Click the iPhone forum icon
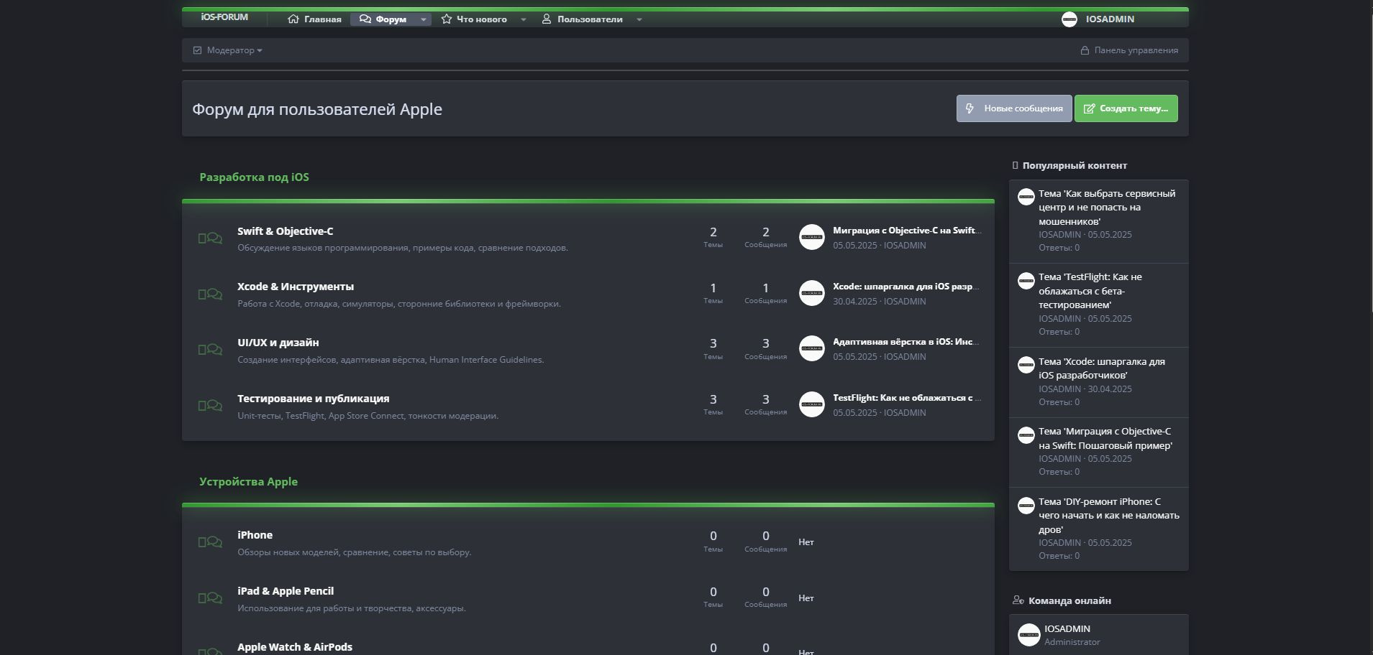The image size is (1373, 655). [x=210, y=542]
